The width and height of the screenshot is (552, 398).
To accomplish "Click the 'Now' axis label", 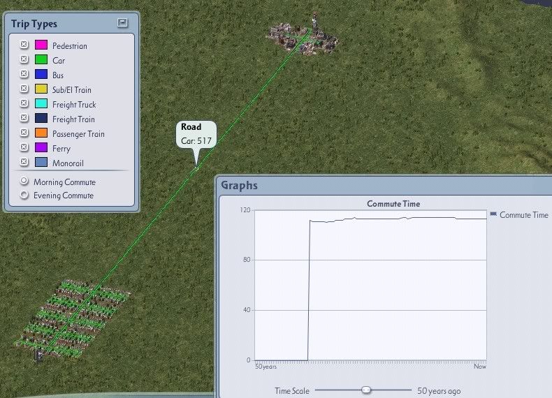I will pos(480,367).
